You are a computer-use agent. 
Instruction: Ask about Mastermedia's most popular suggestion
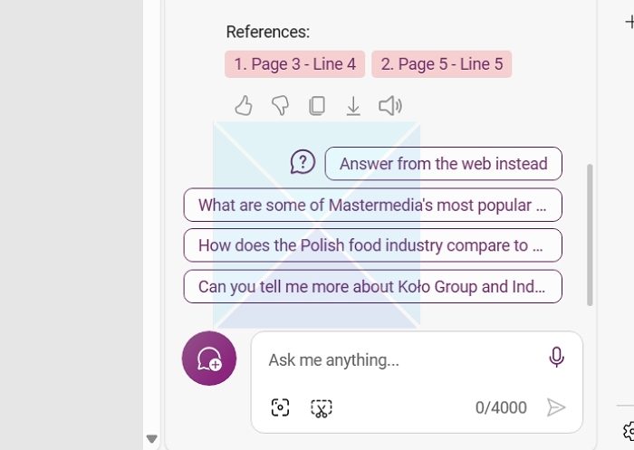click(x=372, y=205)
